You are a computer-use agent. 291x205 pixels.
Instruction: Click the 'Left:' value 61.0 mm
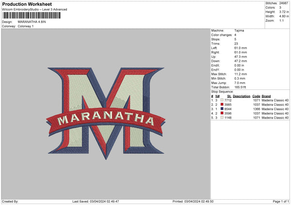241,48
